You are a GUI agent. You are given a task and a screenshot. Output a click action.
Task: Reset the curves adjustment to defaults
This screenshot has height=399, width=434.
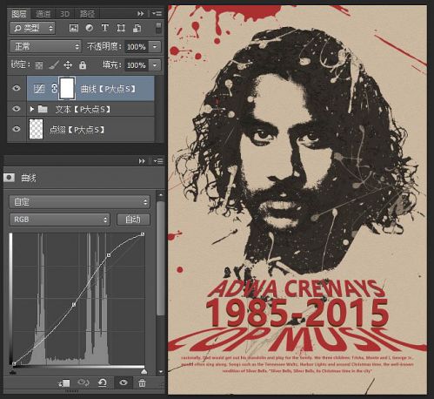click(x=103, y=383)
